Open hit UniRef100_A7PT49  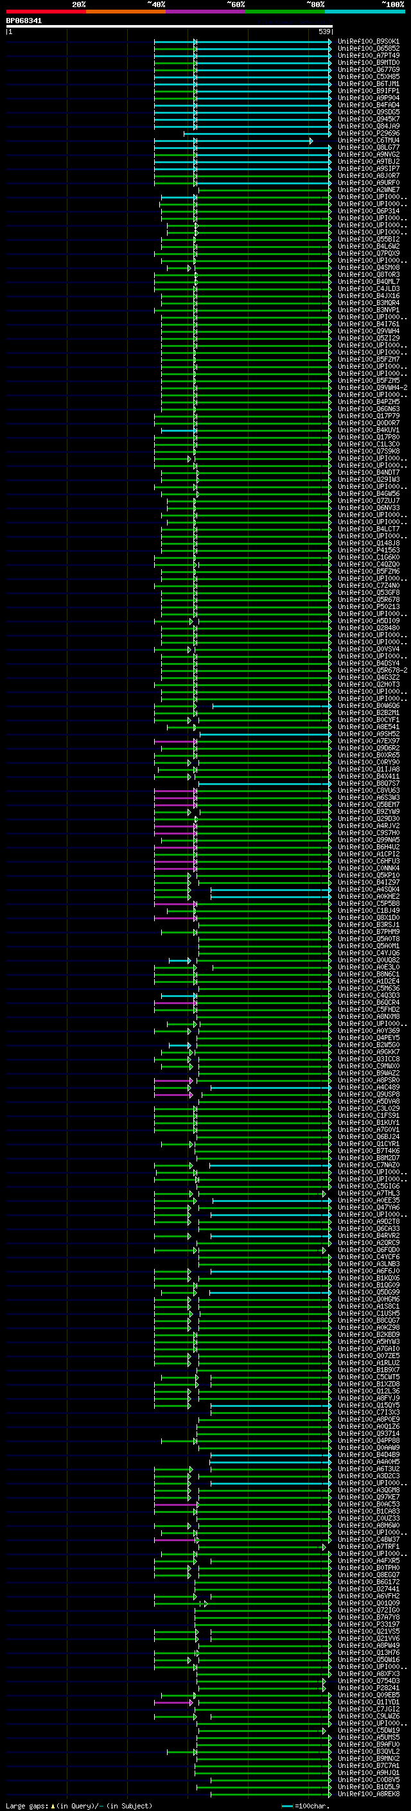(368, 55)
